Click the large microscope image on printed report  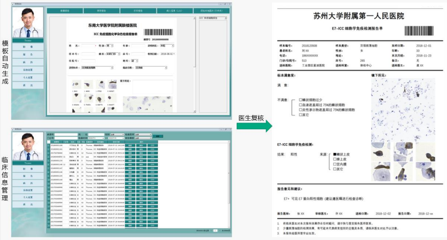tap(403, 110)
